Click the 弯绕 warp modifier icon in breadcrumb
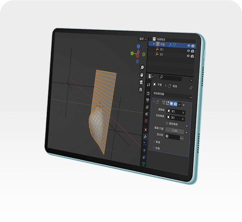This screenshot has height=222, width=242. tap(169, 86)
